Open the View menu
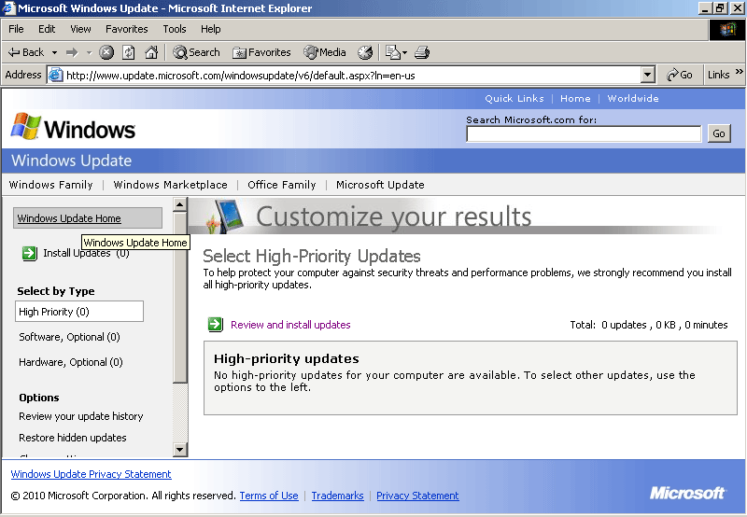Screen dimensions: 747x517 [x=80, y=29]
